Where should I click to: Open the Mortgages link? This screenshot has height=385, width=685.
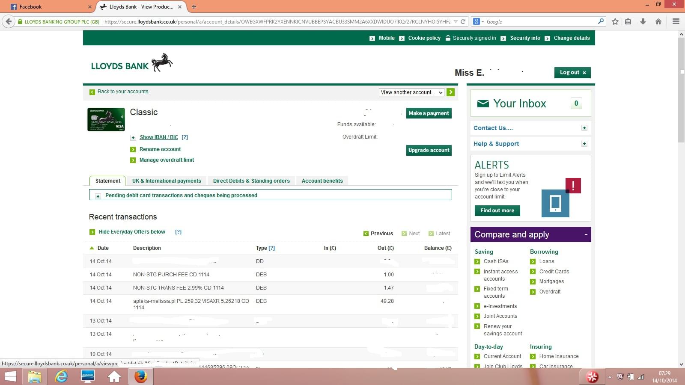pos(551,281)
